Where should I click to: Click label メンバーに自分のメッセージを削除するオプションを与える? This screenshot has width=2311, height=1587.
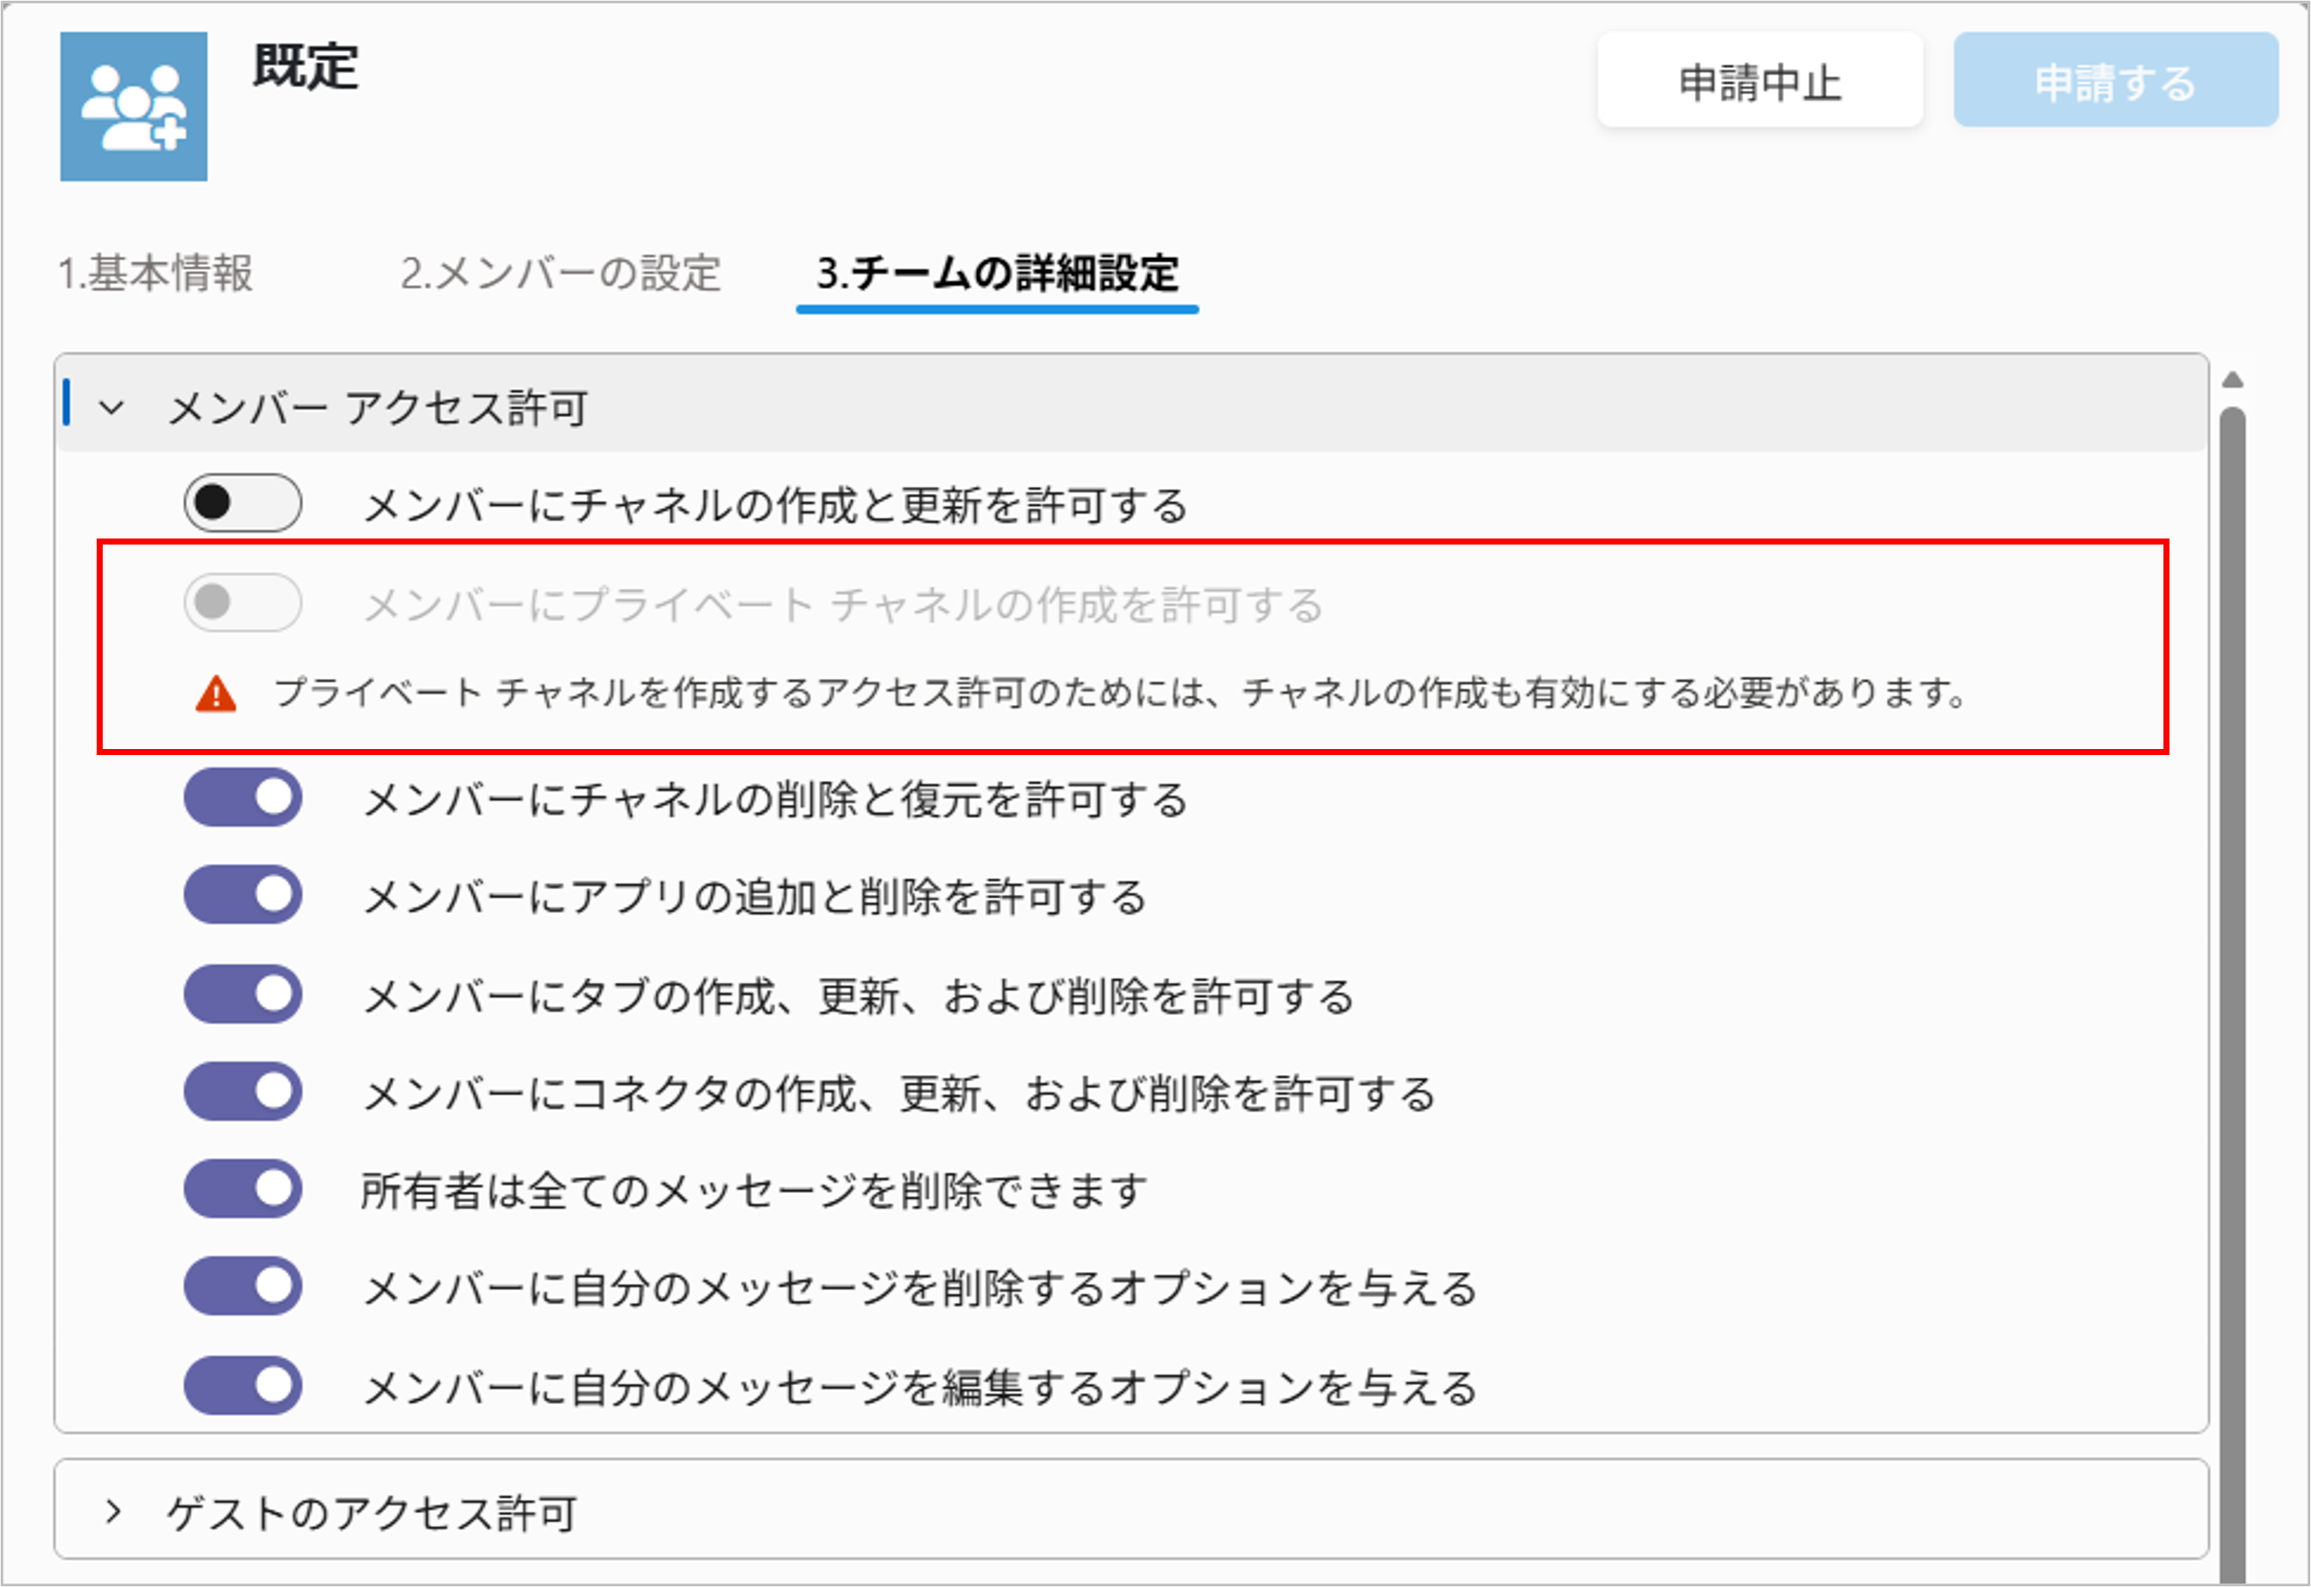[x=921, y=1288]
